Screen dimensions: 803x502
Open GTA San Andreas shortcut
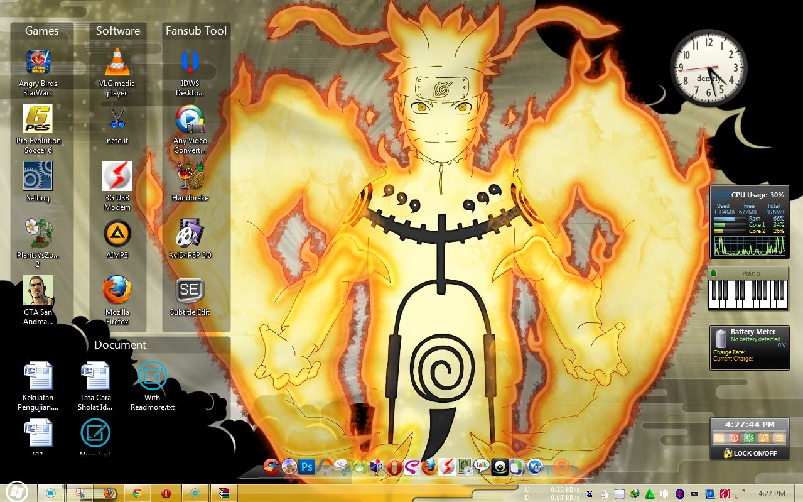click(x=38, y=300)
